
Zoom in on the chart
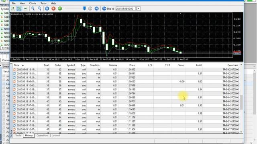click(33, 8)
